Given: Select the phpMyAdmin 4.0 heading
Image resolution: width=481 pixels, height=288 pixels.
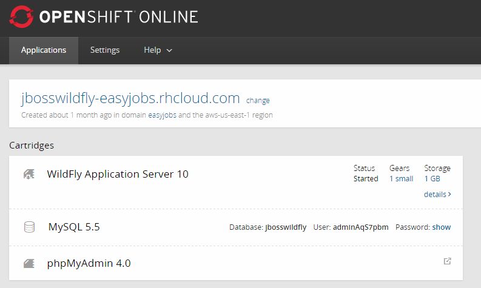Looking at the screenshot, I should (x=89, y=264).
